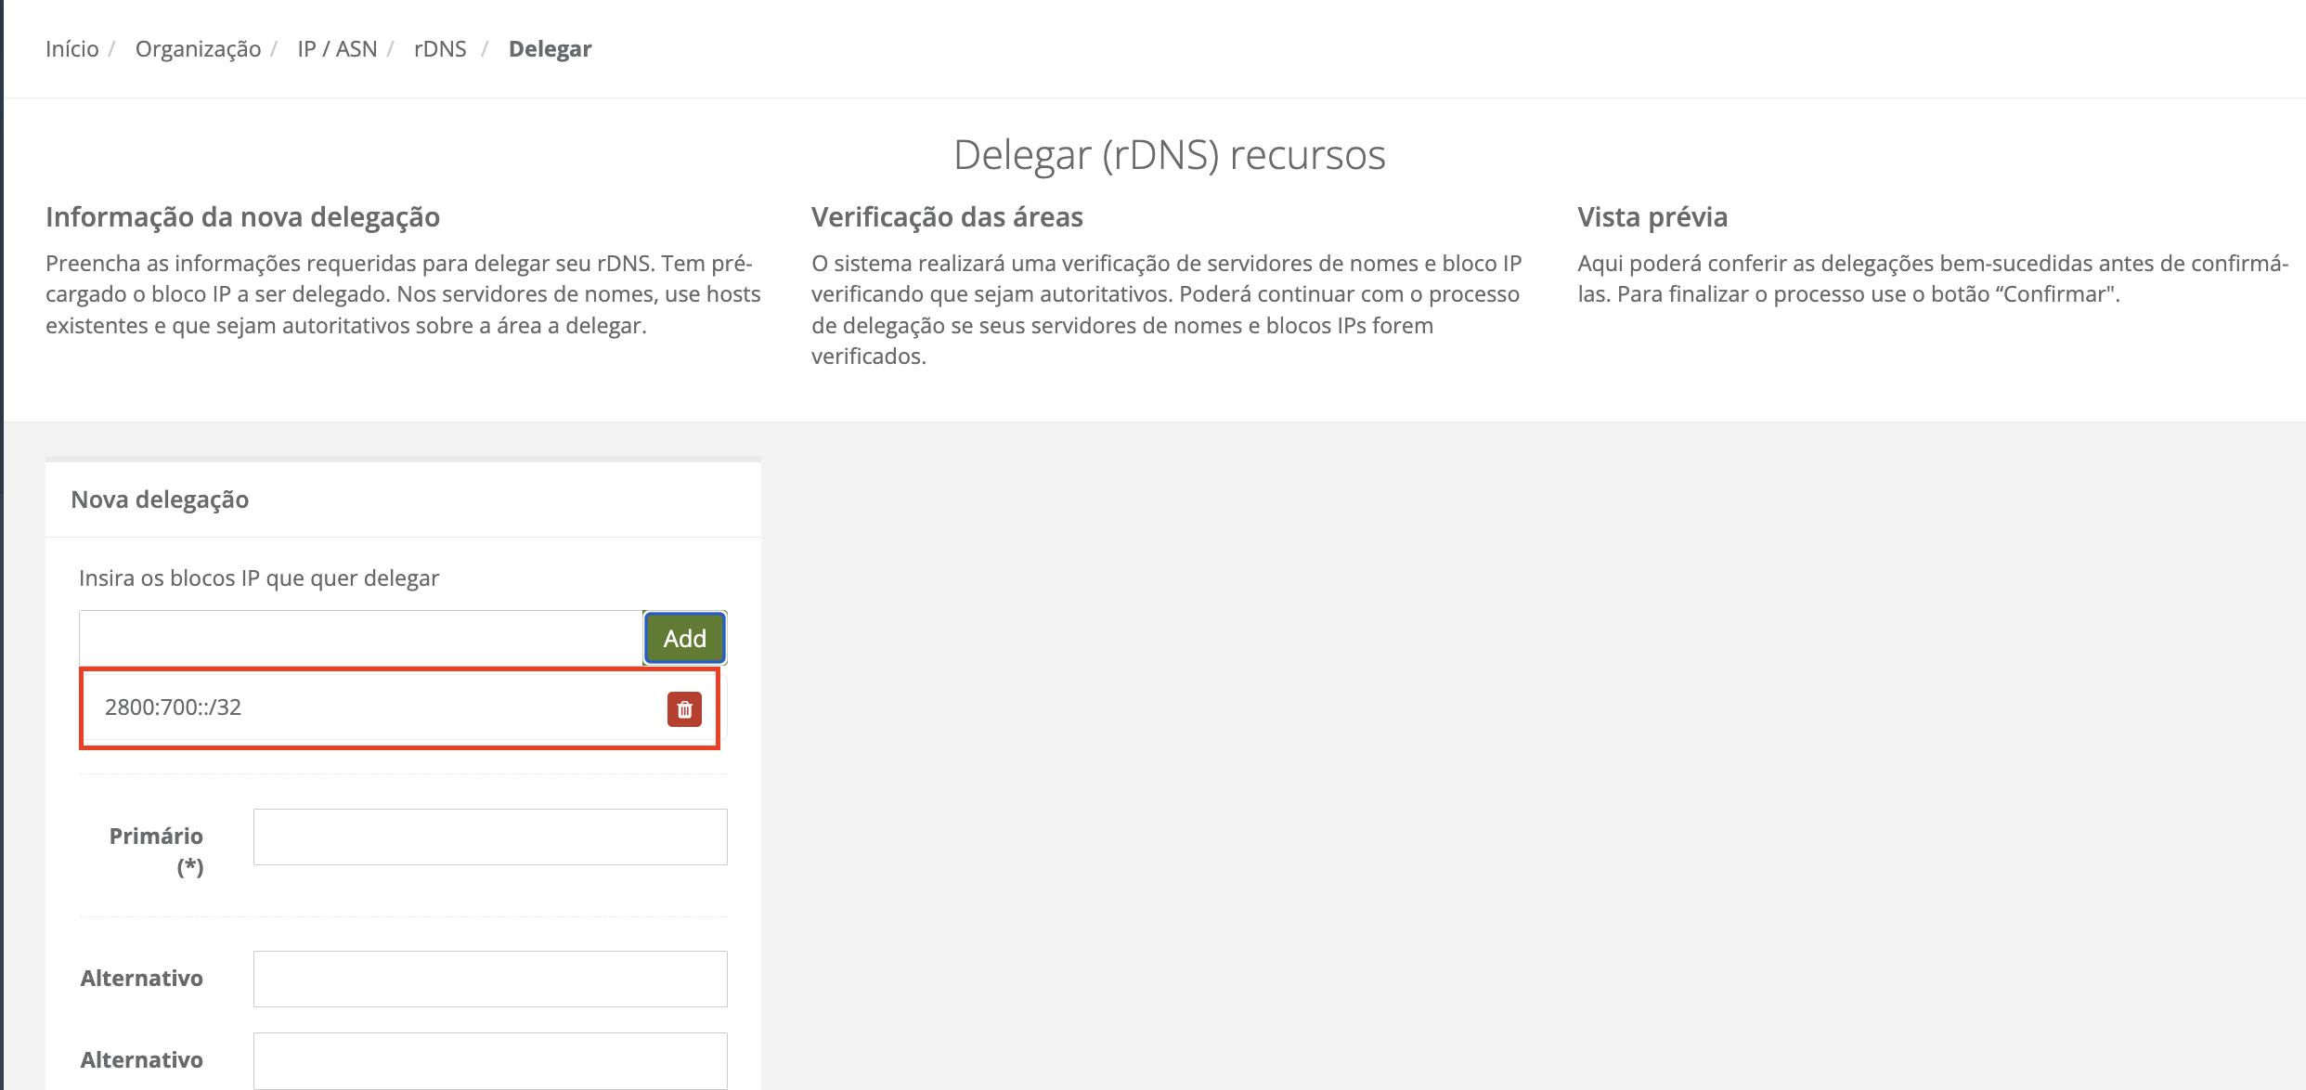Click the Delegar (rDNS) recursos page title

click(x=1169, y=155)
